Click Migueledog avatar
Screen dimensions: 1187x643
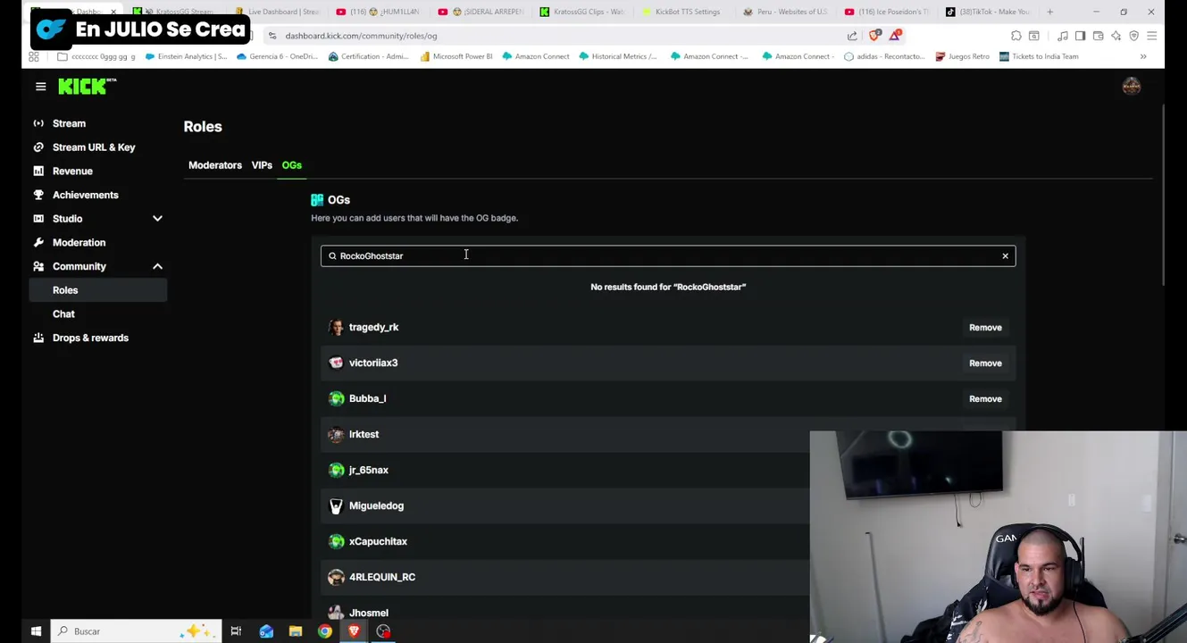click(x=336, y=506)
